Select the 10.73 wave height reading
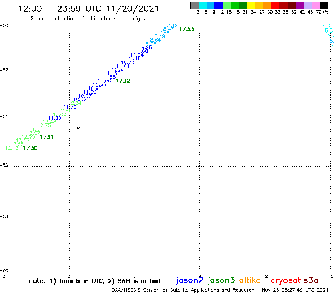The image size is (334, 294). click(x=128, y=62)
